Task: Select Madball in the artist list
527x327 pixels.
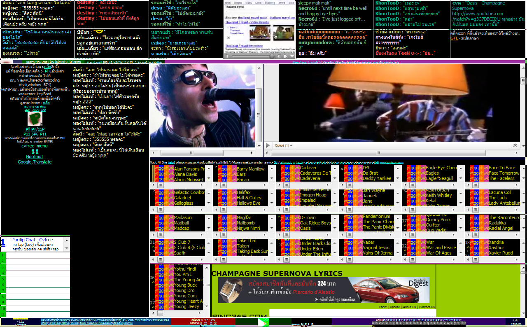Action: [x=182, y=223]
